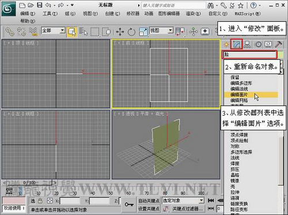The image size is (288, 215).
Task: Choose 编辑网格 in modifier list
Action: pyautogui.click(x=239, y=101)
